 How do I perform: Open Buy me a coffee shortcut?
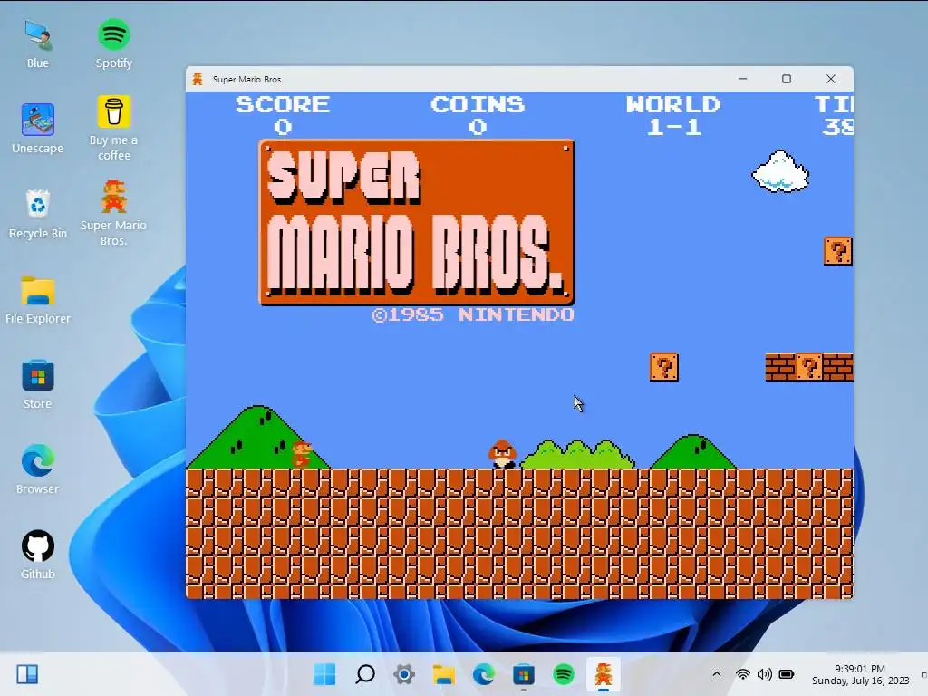click(x=113, y=129)
